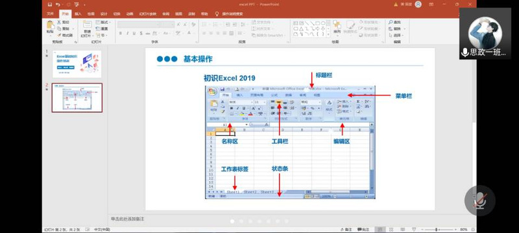This screenshot has height=233, width=519.
Task: Click the Reset slide button
Action: coord(103,28)
